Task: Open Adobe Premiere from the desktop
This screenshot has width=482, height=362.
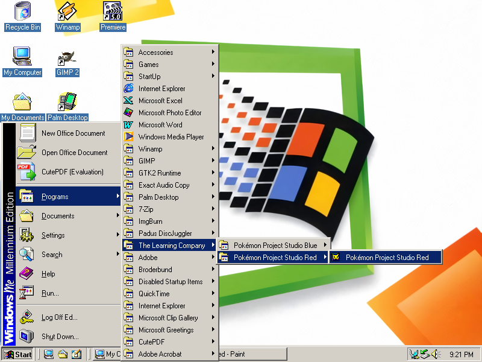Action: pos(112,12)
